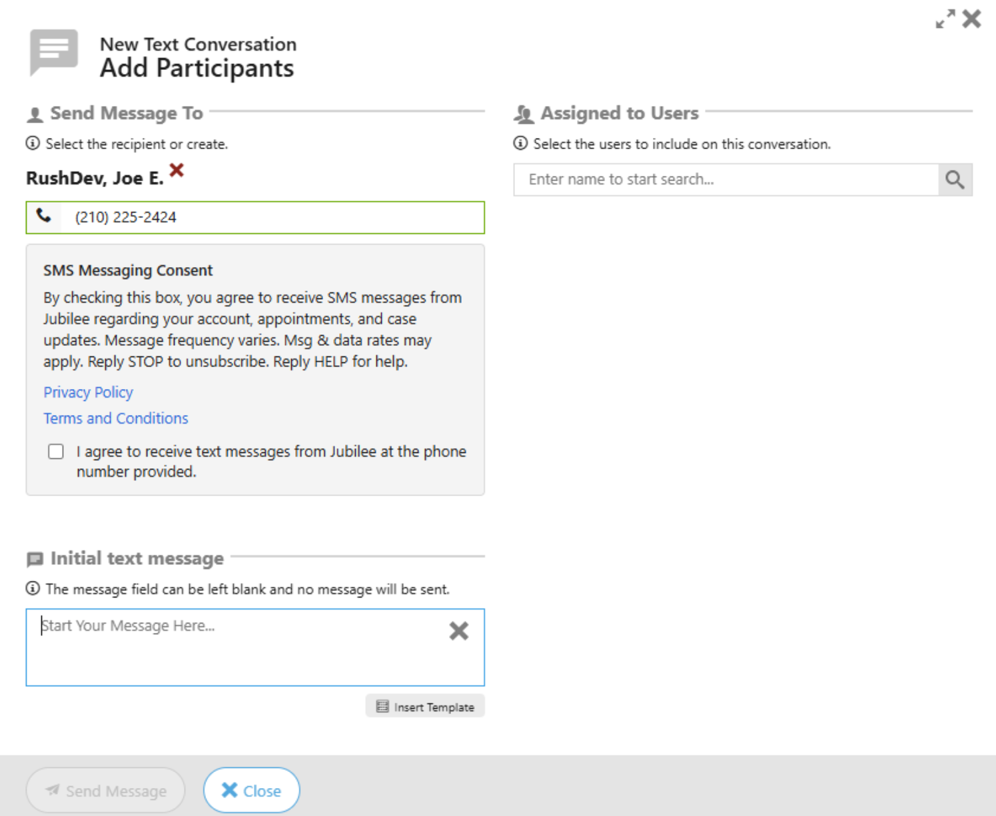This screenshot has width=996, height=816.
Task: Remove recipient RushDev, Joe E. with red X
Action: [177, 171]
